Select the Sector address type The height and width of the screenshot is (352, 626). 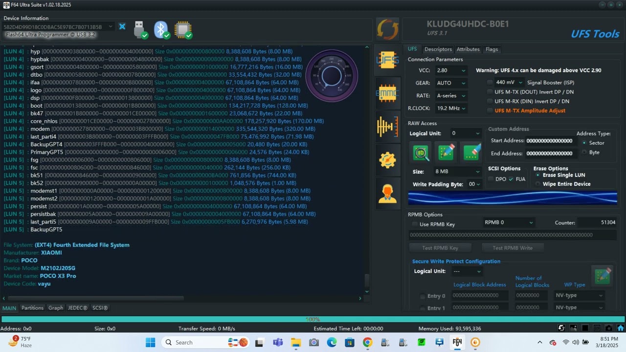tap(584, 143)
